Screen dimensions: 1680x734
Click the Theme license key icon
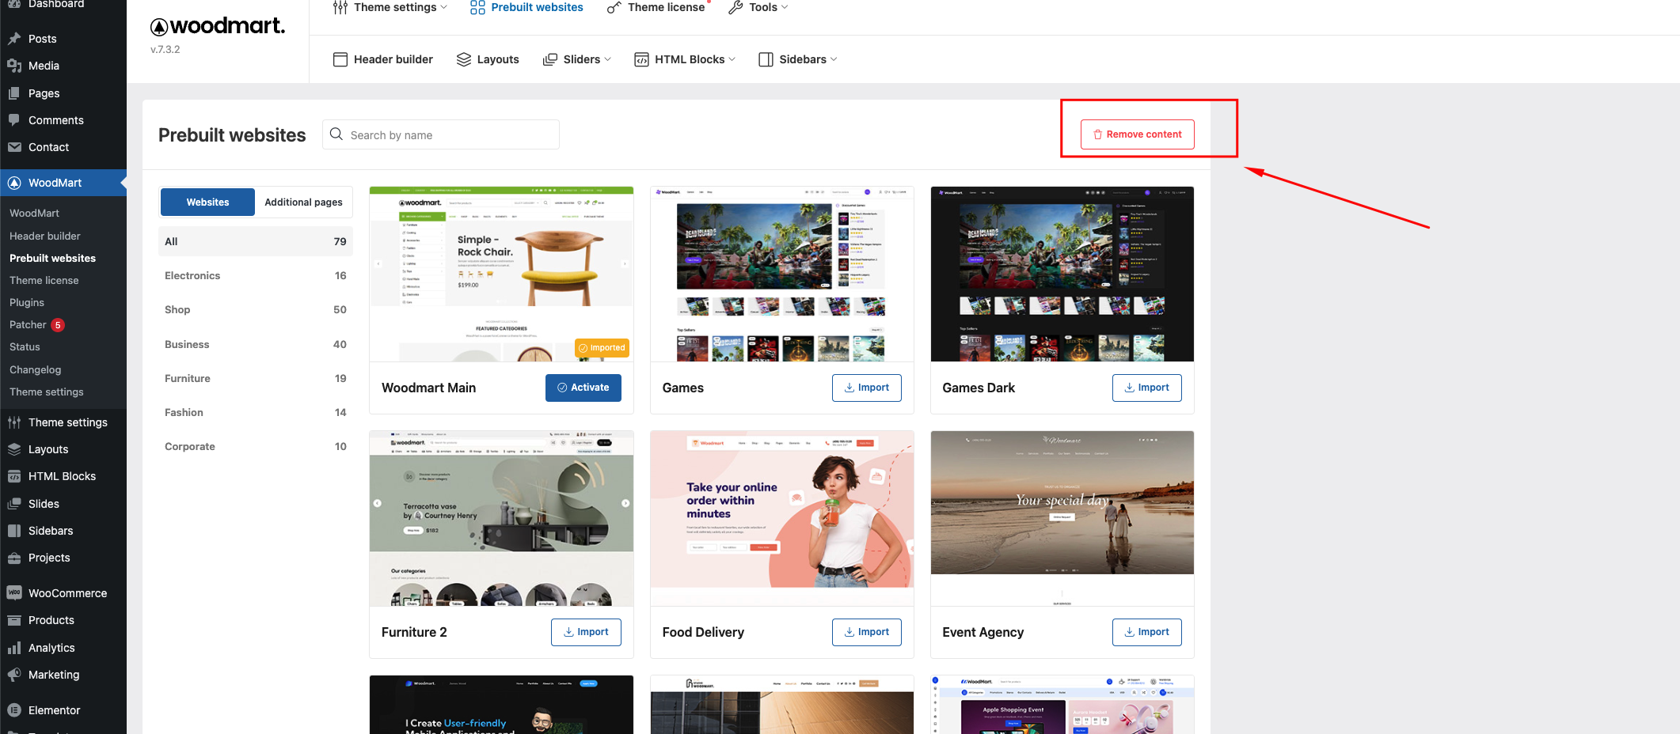(x=614, y=7)
